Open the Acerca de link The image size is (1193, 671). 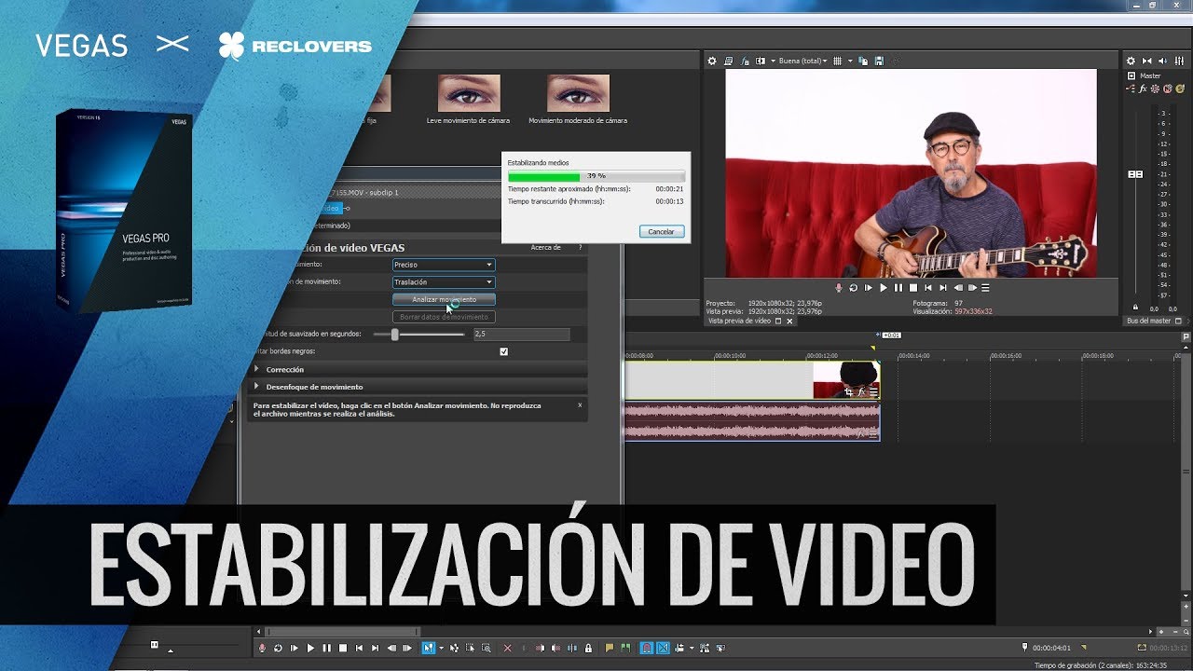click(x=546, y=248)
